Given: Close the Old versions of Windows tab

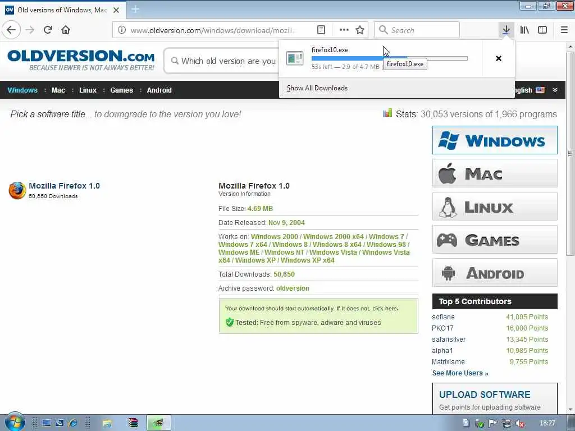Looking at the screenshot, I should click(x=116, y=10).
